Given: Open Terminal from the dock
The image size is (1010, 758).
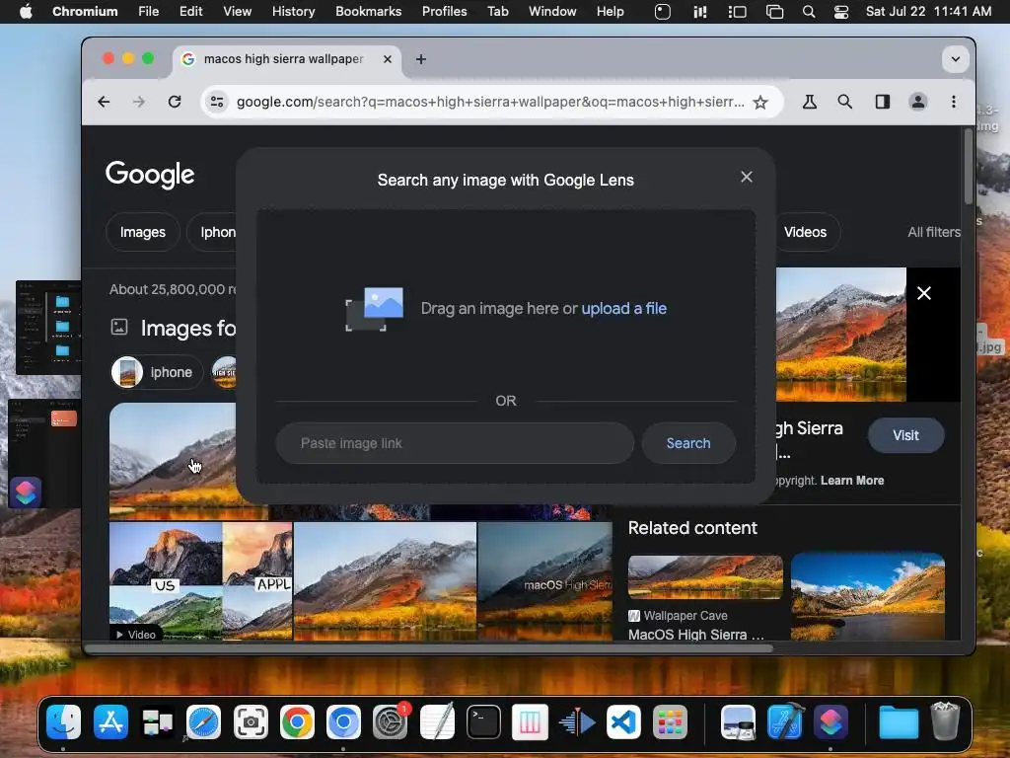Looking at the screenshot, I should (x=483, y=721).
